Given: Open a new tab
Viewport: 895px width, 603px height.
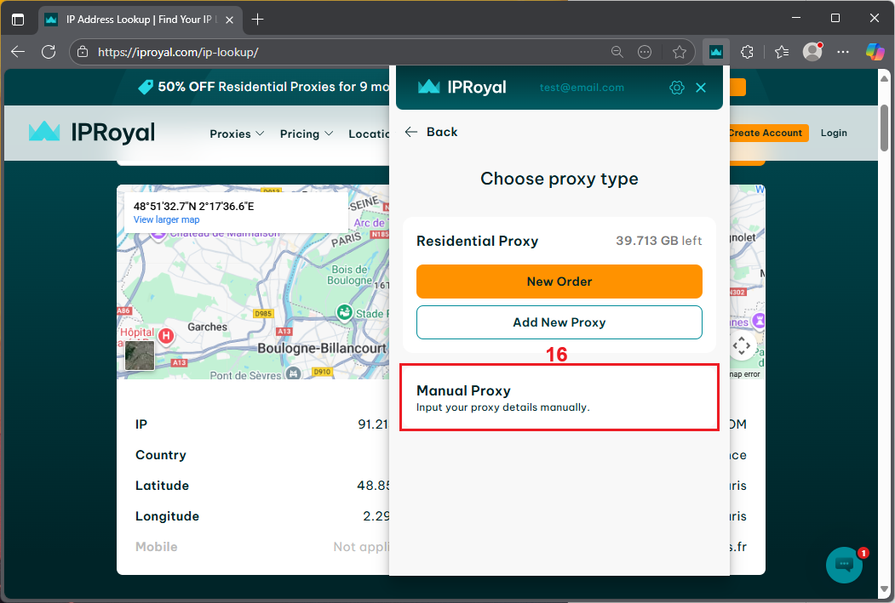Looking at the screenshot, I should coord(257,20).
